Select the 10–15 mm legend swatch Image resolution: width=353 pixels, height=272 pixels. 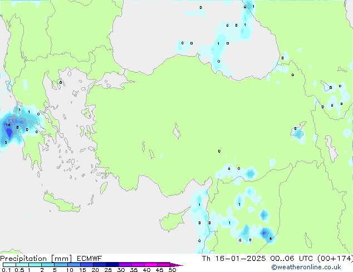pyautogui.click(x=73, y=265)
